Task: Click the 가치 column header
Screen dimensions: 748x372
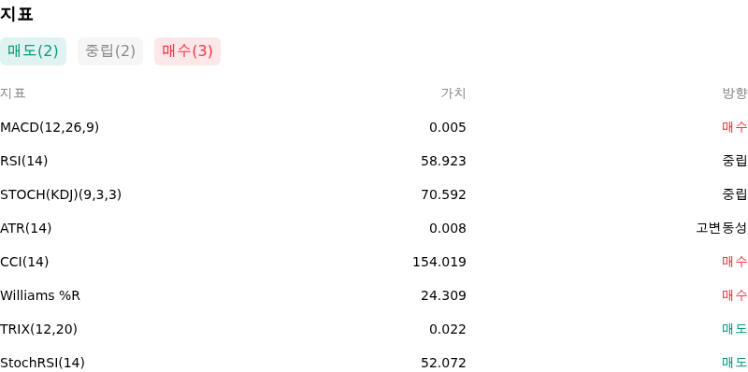Action: click(x=453, y=93)
